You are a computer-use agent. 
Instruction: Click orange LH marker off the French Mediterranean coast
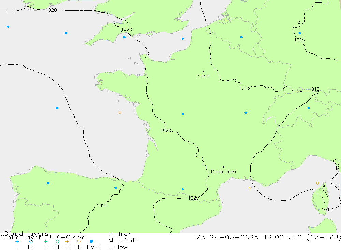pyautogui.click(x=250, y=188)
